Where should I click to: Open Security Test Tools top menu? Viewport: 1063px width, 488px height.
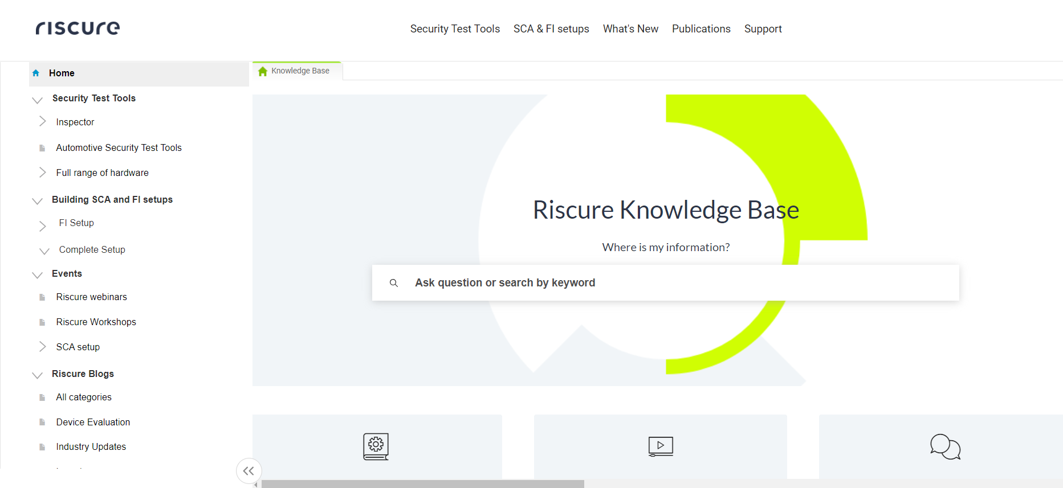coord(455,29)
